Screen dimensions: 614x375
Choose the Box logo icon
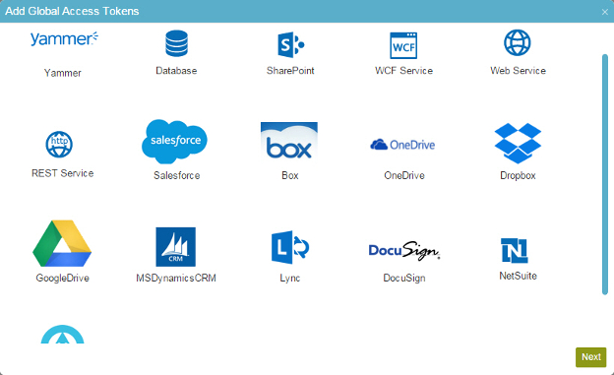289,141
